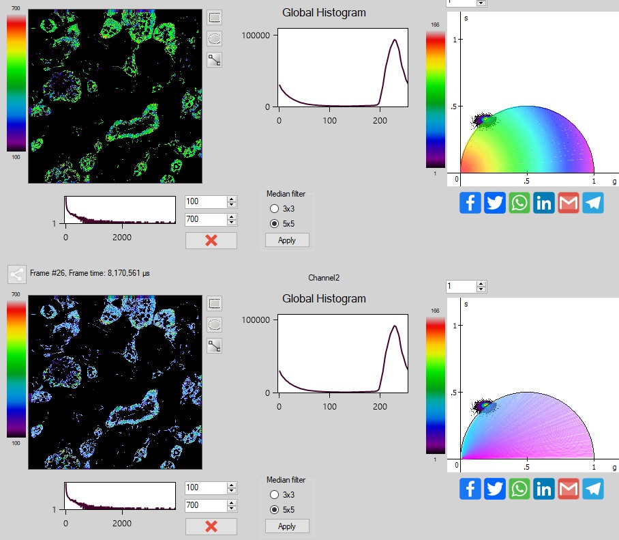Decrease the 700 maximum value in top panel
The height and width of the screenshot is (540, 619).
pyautogui.click(x=232, y=223)
